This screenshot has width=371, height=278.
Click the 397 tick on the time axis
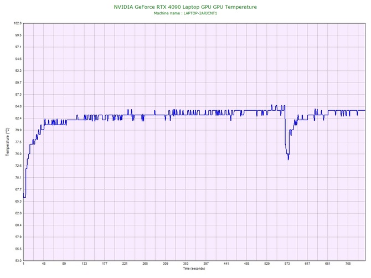tap(206, 264)
